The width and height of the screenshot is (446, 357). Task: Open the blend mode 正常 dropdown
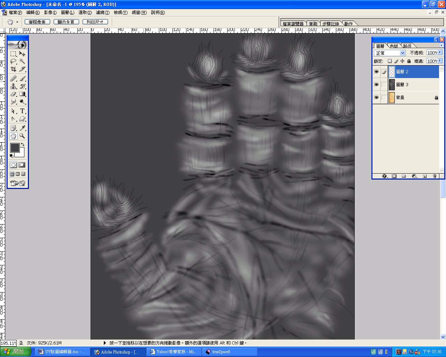tap(402, 53)
